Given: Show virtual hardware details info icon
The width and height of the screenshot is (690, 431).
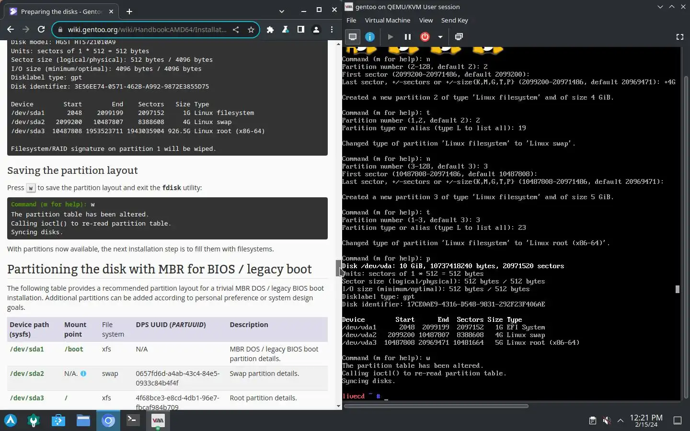Looking at the screenshot, I should pyautogui.click(x=370, y=37).
